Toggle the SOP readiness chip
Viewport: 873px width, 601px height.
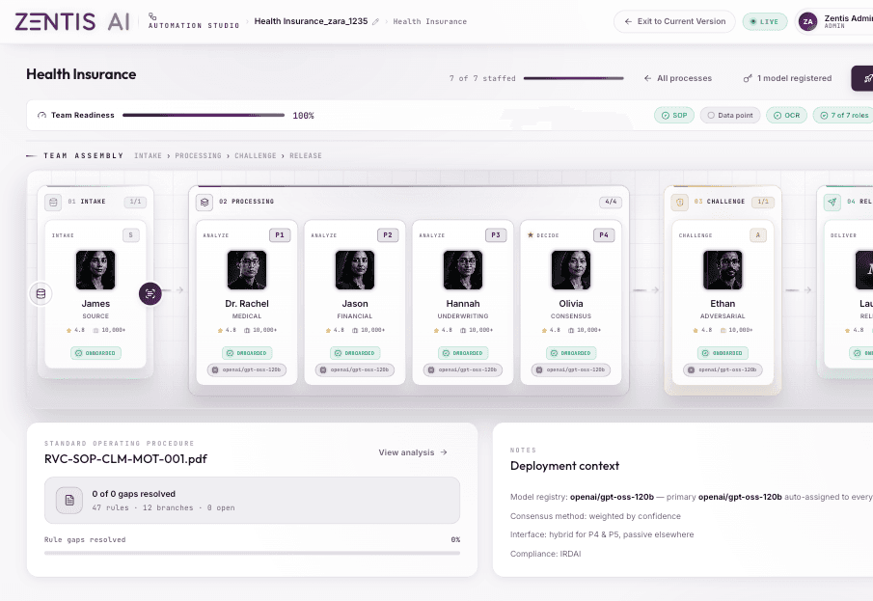tap(674, 116)
